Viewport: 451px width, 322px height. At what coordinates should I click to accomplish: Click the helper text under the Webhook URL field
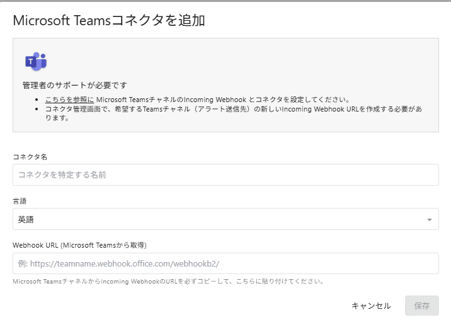tap(168, 281)
